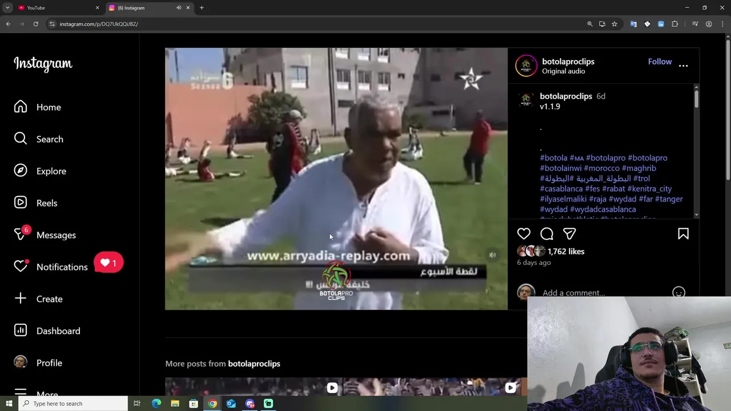Open the #morocco hashtag
The height and width of the screenshot is (411, 731).
601,168
